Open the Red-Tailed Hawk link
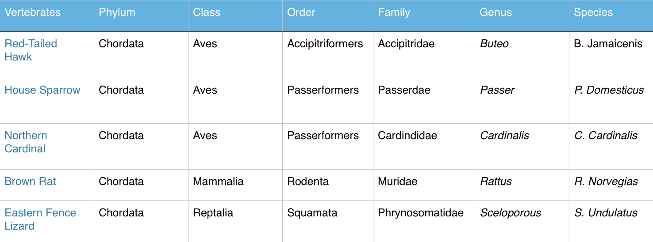 click(x=31, y=50)
